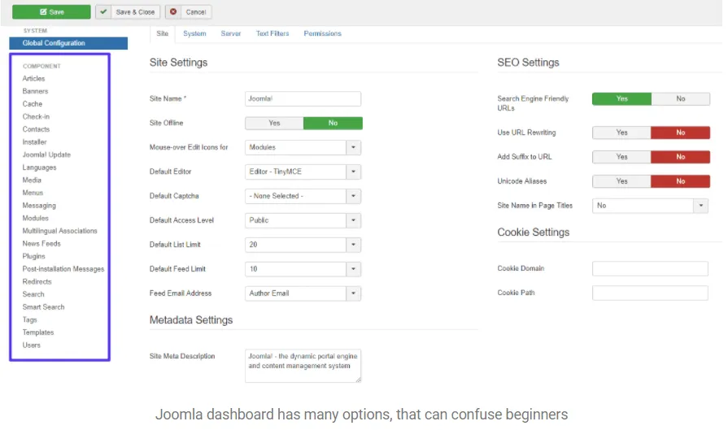This screenshot has height=430, width=728.
Task: Switch to the Server tab
Action: click(231, 33)
